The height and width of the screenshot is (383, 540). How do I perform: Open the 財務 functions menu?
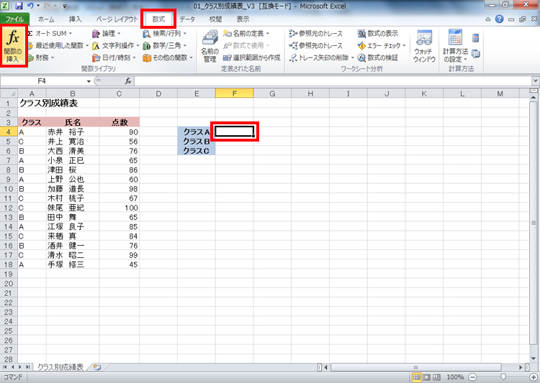click(40, 57)
